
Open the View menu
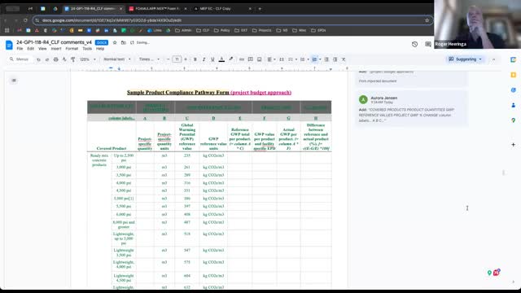[42, 49]
